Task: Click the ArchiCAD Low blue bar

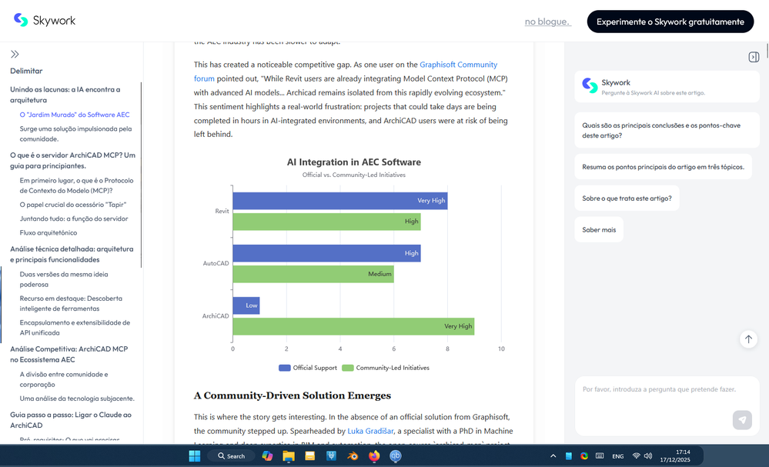Action: pos(246,305)
